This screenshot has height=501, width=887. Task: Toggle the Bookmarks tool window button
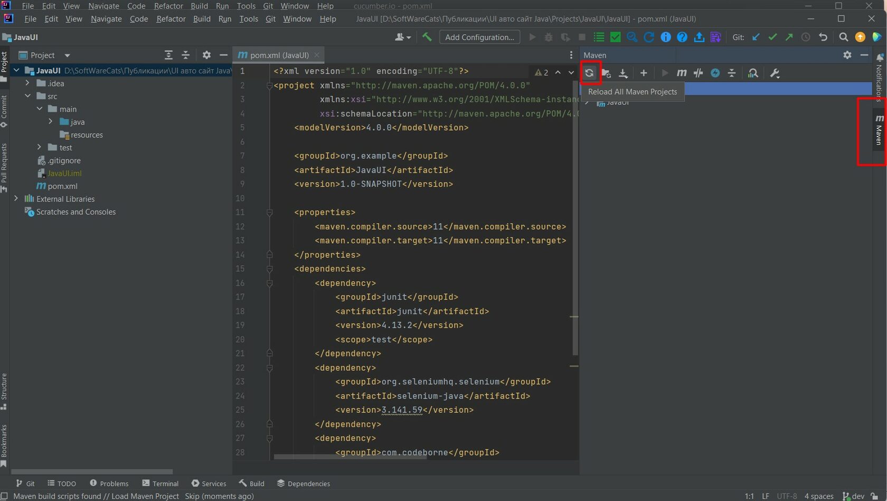(x=4, y=446)
